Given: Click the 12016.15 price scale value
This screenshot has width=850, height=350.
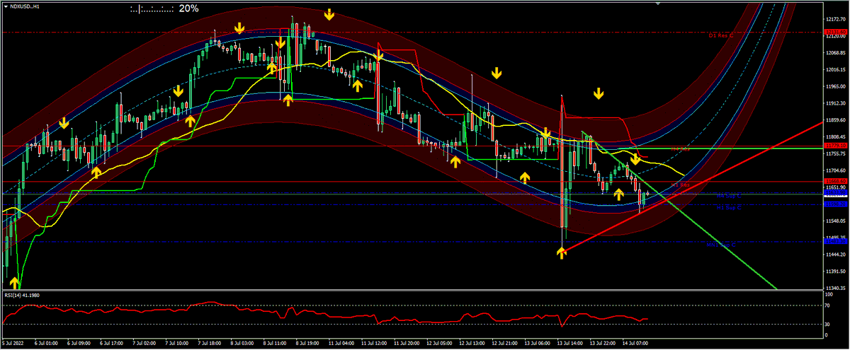Looking at the screenshot, I should coord(837,70).
